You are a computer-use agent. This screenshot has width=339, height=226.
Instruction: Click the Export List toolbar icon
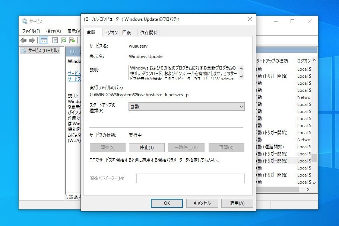pyautogui.click(x=72, y=40)
